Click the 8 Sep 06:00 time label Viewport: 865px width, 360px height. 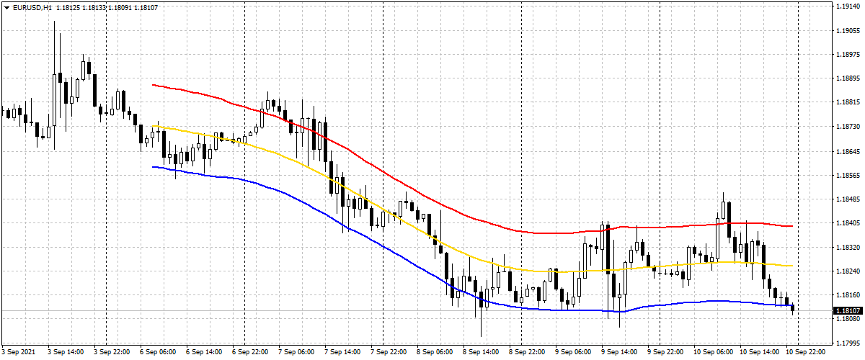pos(436,353)
